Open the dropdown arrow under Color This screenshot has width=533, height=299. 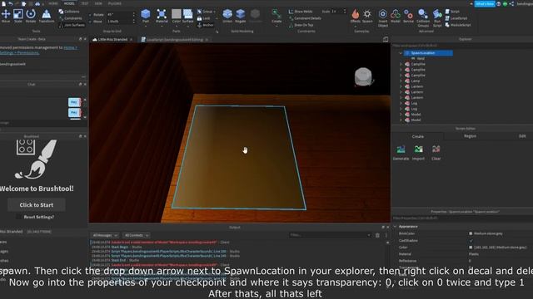click(x=176, y=26)
